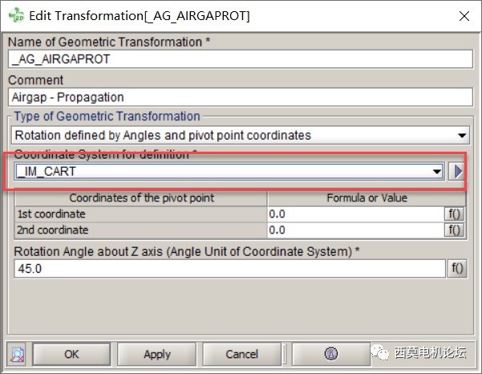
Task: Select the 1st coordinate value field
Action: point(355,214)
